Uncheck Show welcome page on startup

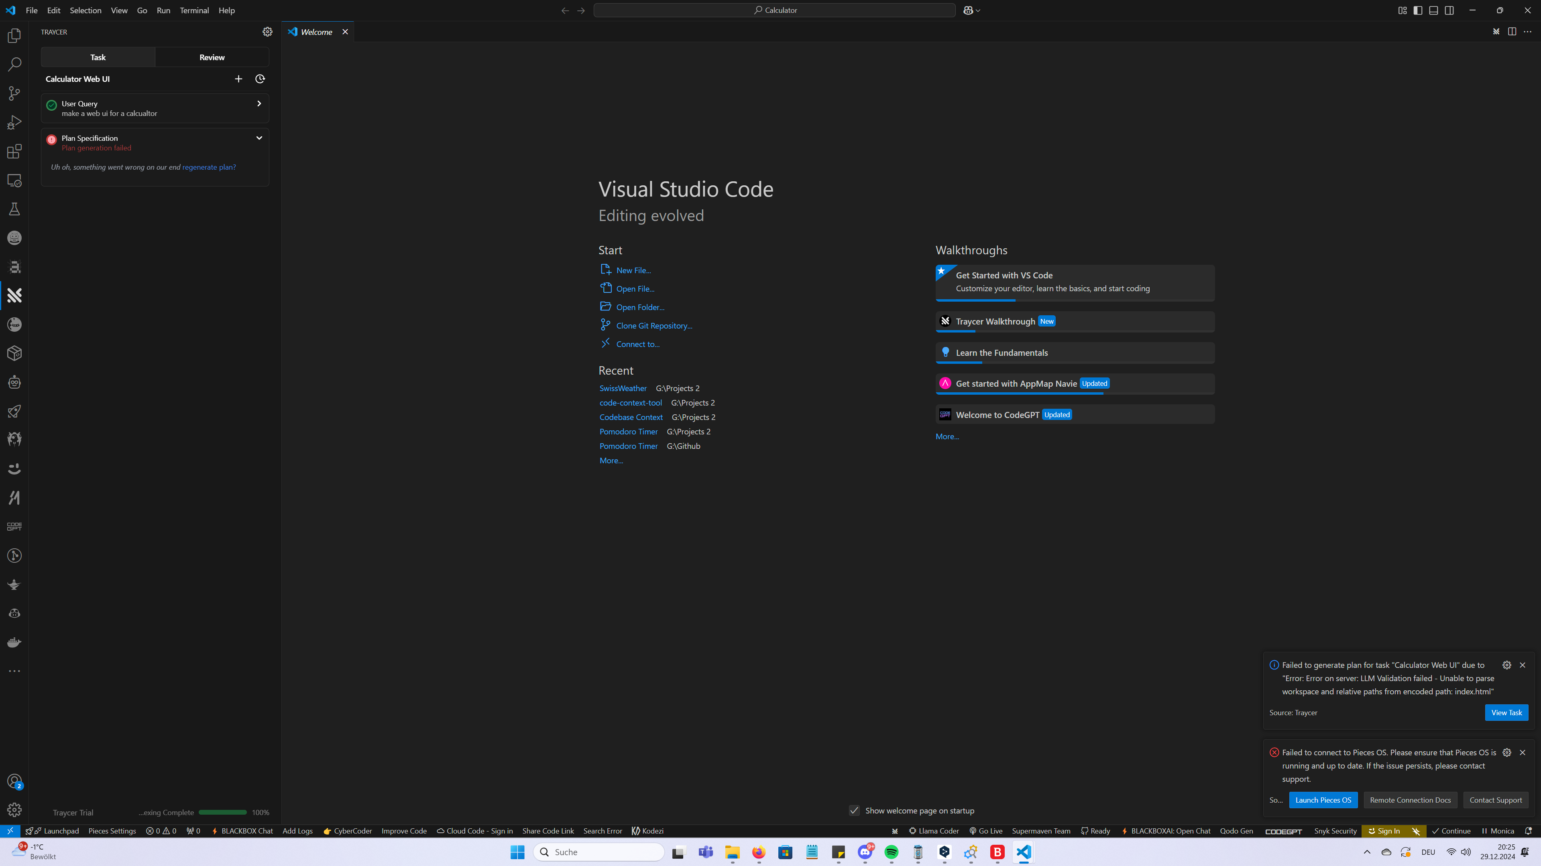click(854, 810)
